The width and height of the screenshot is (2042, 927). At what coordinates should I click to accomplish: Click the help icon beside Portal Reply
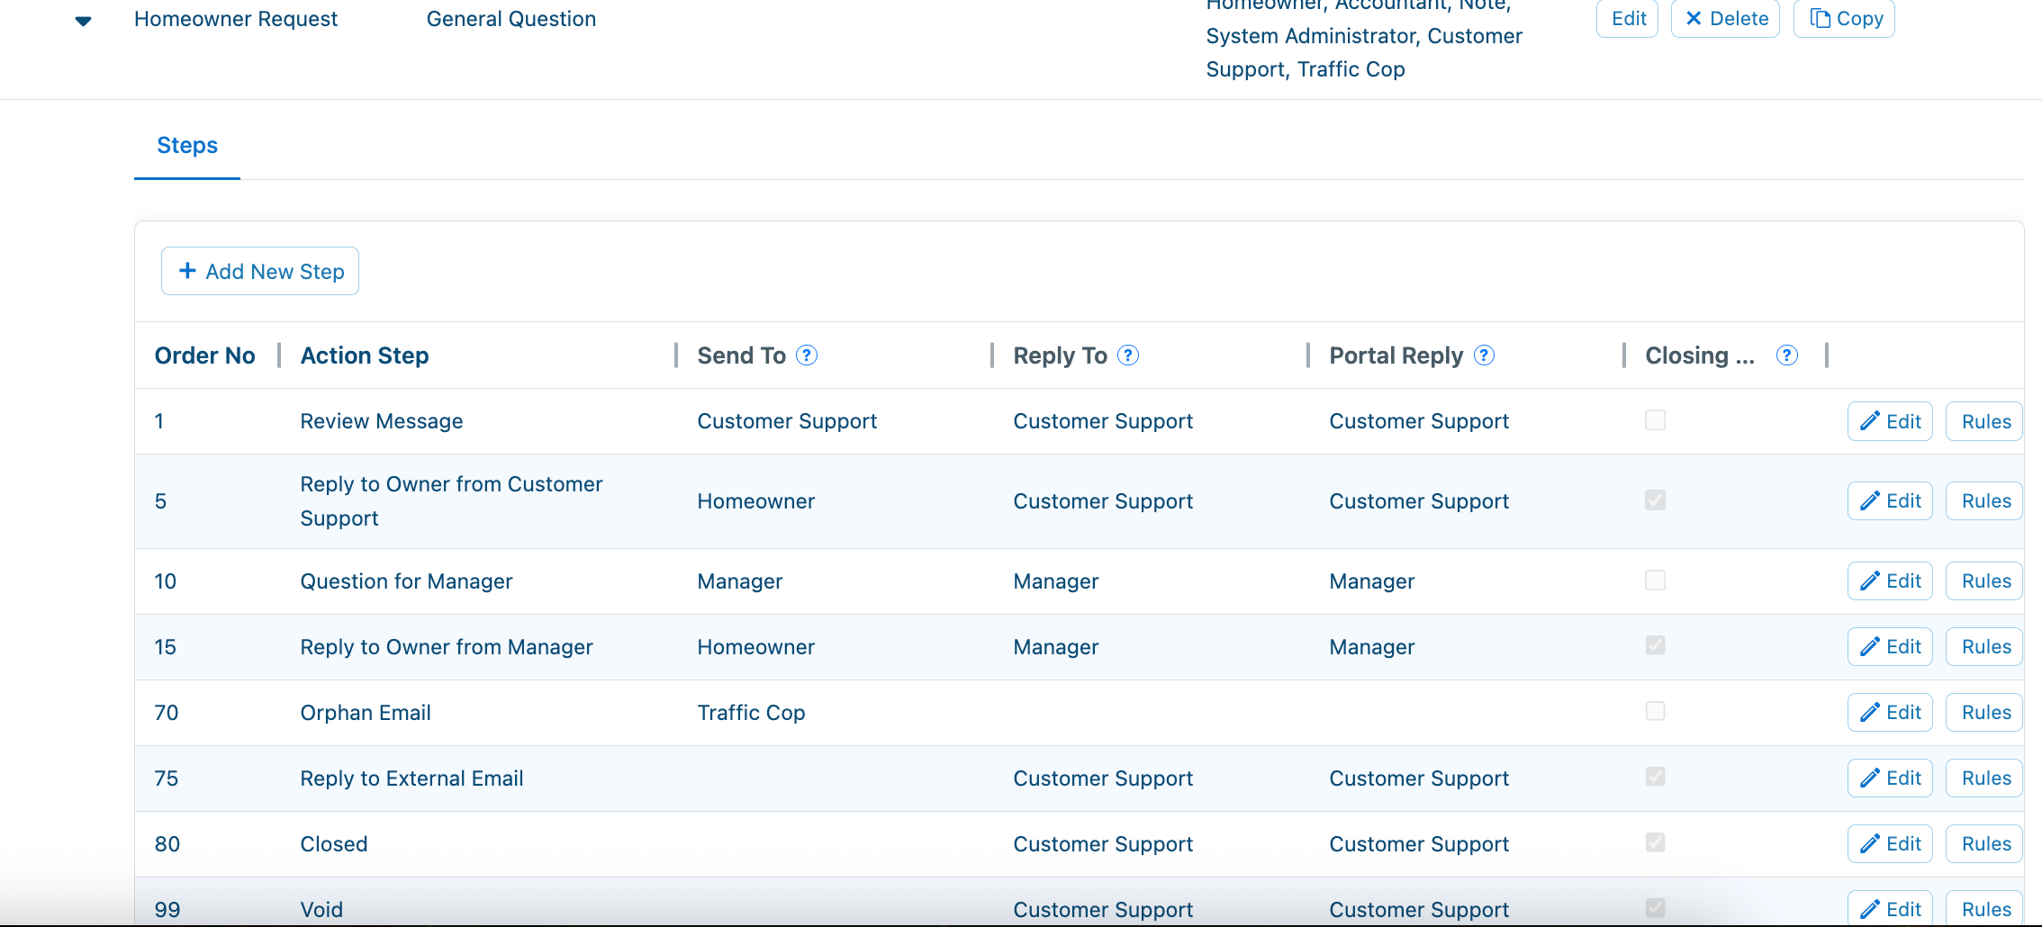1484,355
